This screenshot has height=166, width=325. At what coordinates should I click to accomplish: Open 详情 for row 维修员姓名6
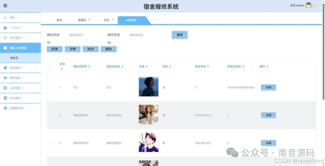[x=268, y=115]
